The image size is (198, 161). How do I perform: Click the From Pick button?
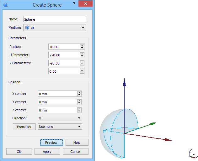click(24, 127)
